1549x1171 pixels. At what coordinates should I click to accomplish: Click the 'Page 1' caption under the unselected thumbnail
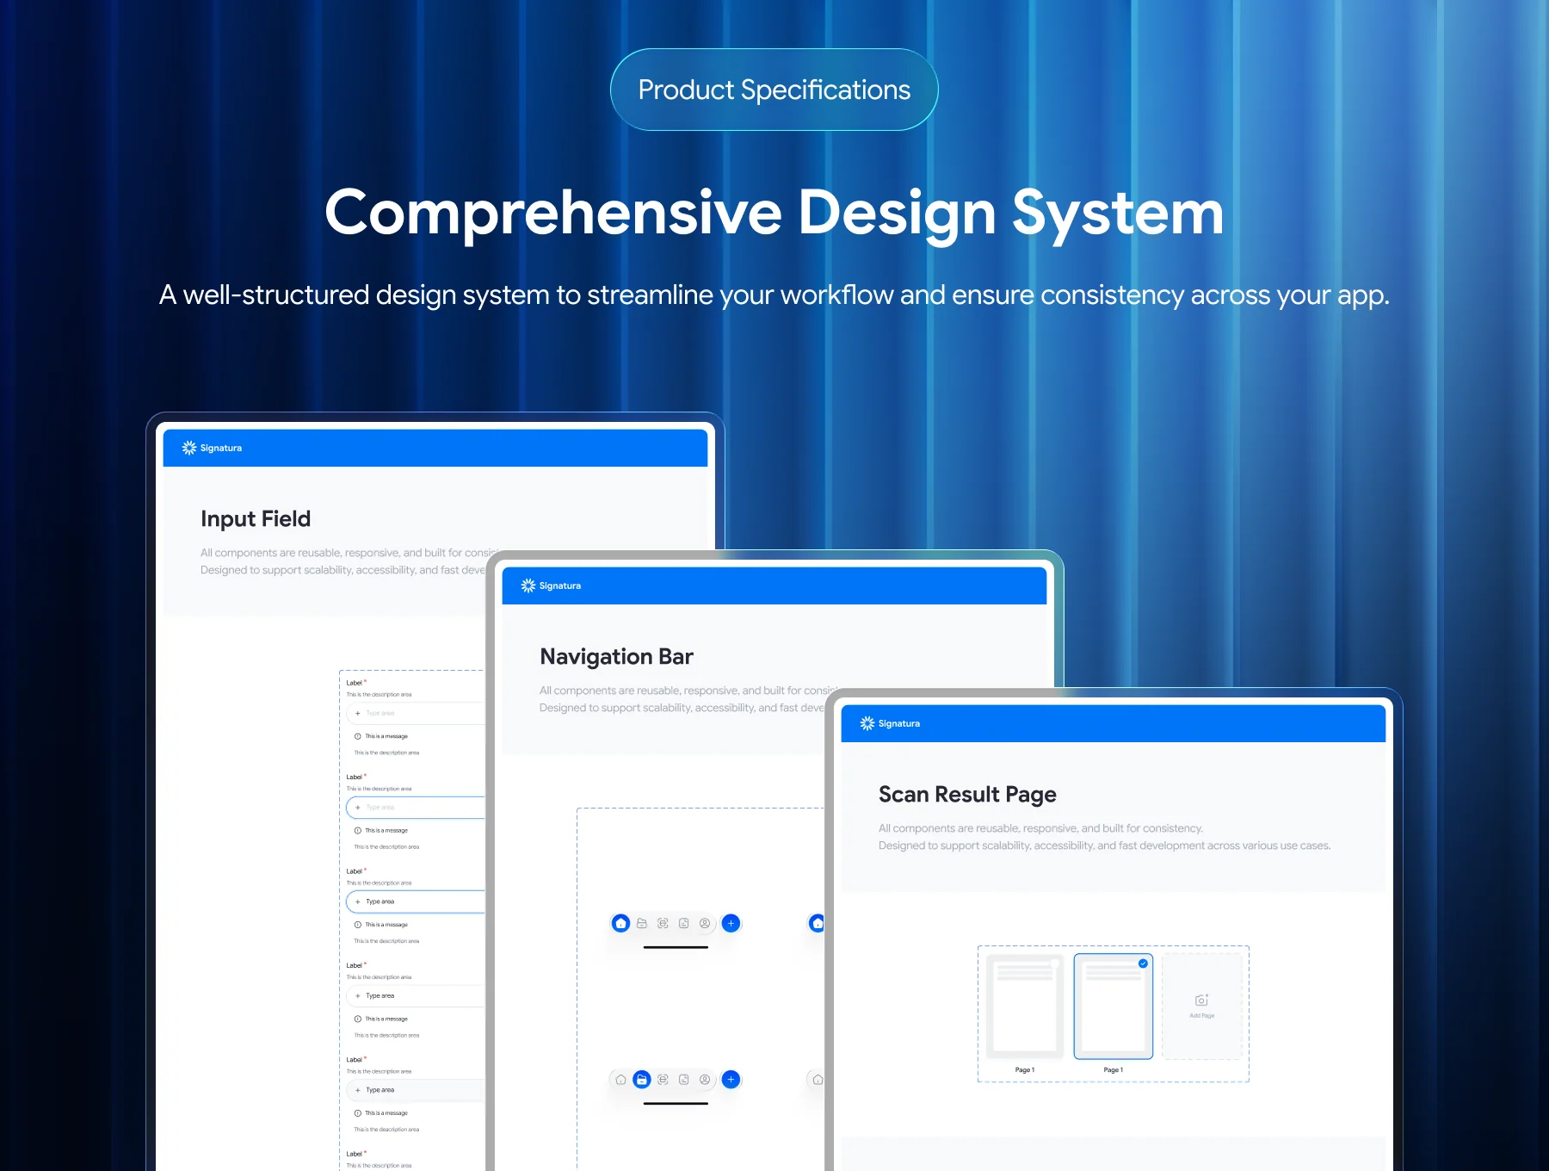point(1025,1070)
